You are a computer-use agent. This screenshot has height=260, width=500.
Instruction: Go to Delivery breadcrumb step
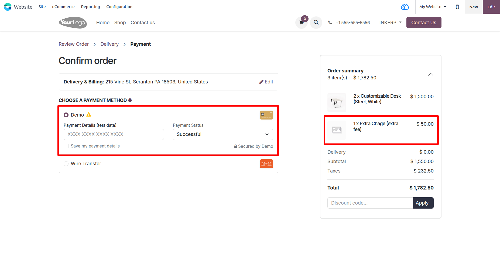(109, 44)
